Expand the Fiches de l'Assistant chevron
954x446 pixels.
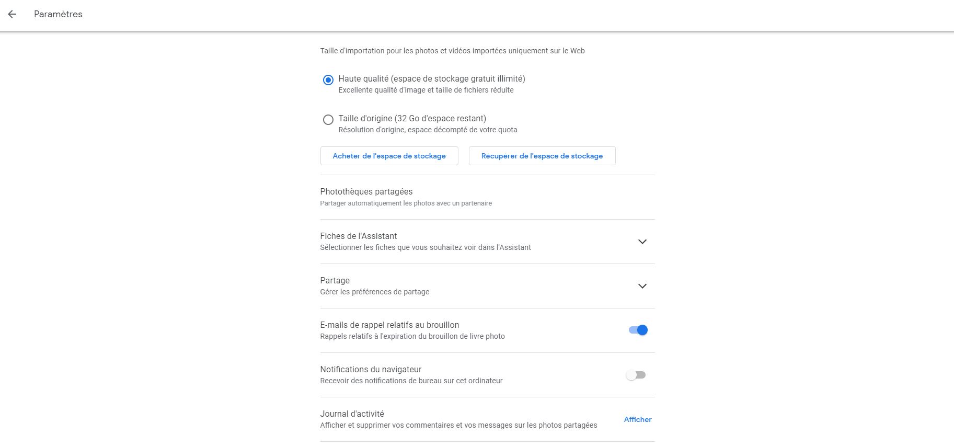point(642,242)
